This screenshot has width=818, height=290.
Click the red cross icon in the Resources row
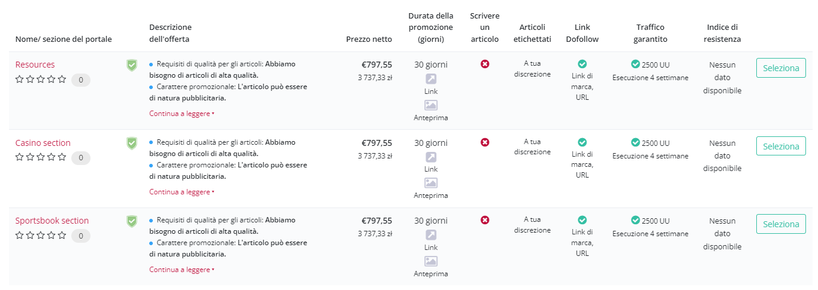point(485,64)
